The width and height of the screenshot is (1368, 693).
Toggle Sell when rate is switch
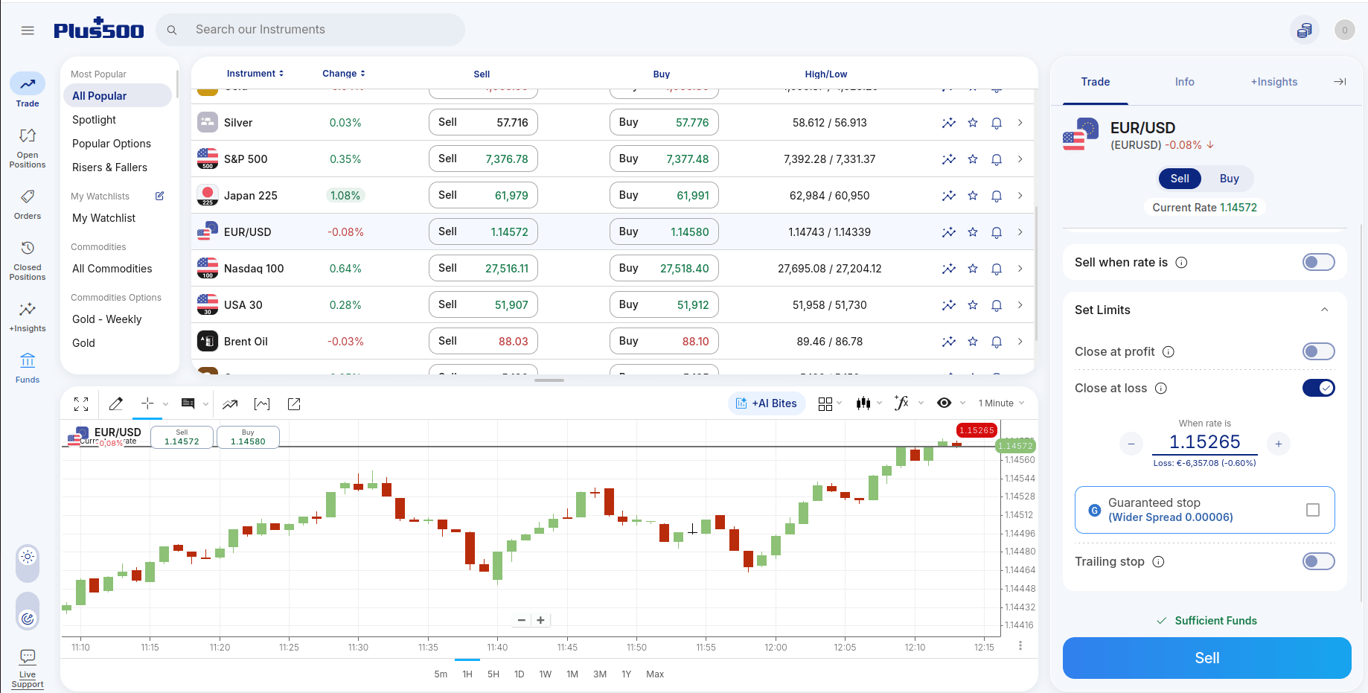click(x=1318, y=262)
